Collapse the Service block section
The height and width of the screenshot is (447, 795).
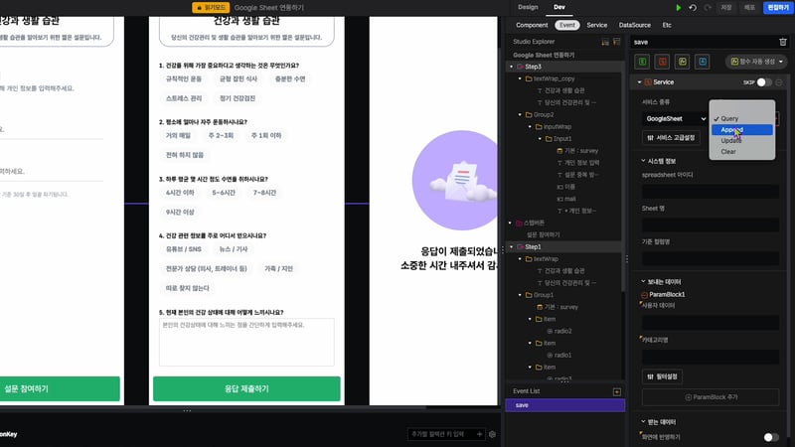click(639, 82)
